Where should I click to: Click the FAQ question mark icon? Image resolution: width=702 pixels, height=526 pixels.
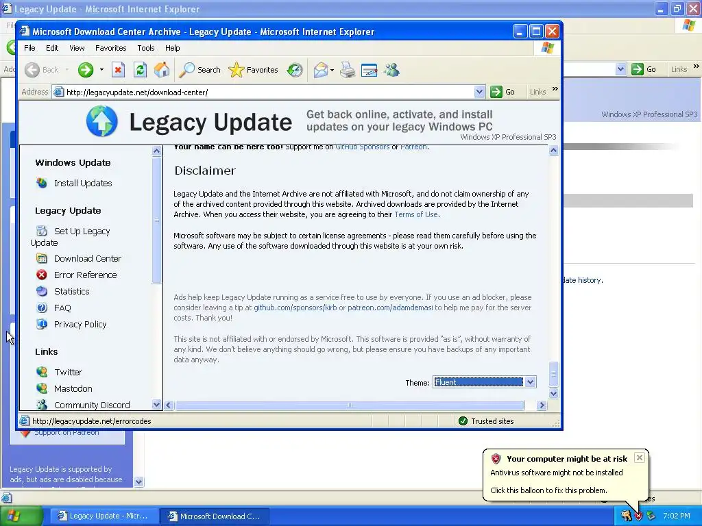[42, 308]
